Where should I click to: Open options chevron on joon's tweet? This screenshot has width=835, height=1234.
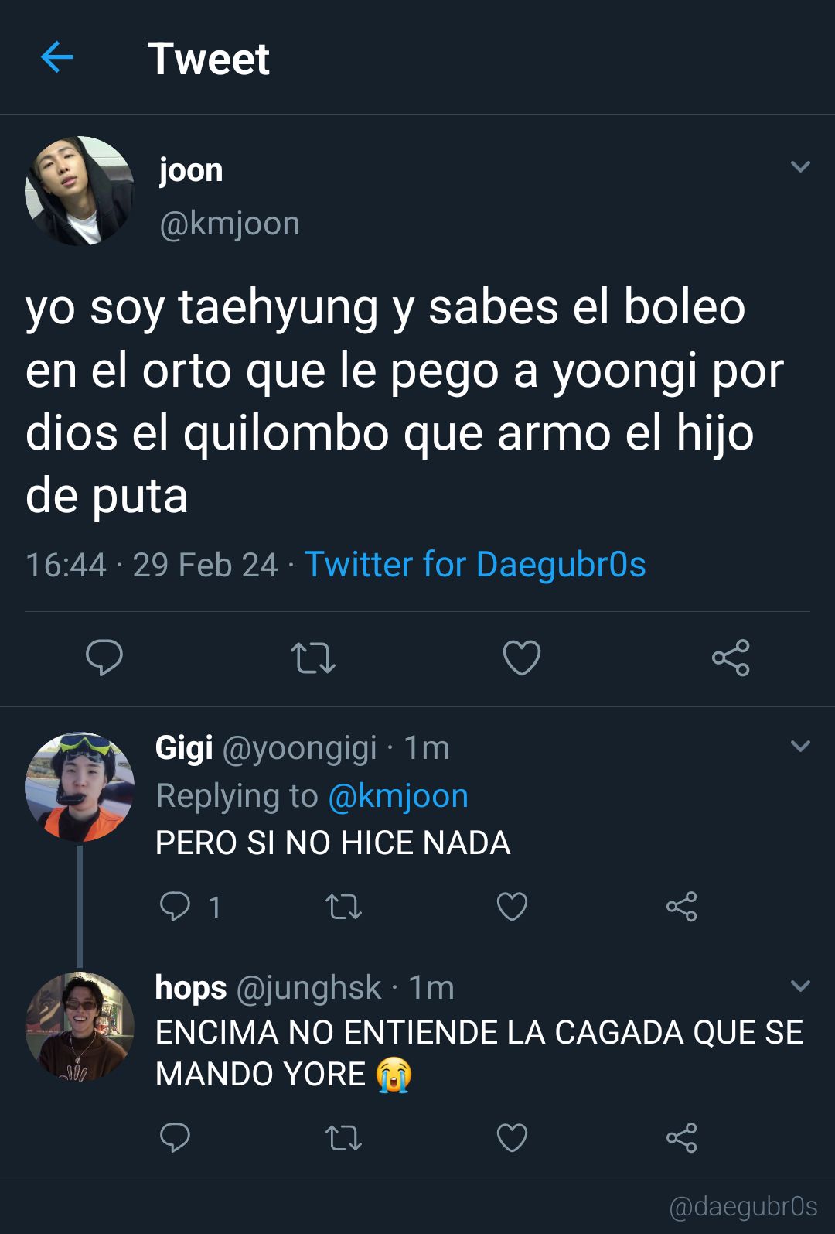point(800,166)
